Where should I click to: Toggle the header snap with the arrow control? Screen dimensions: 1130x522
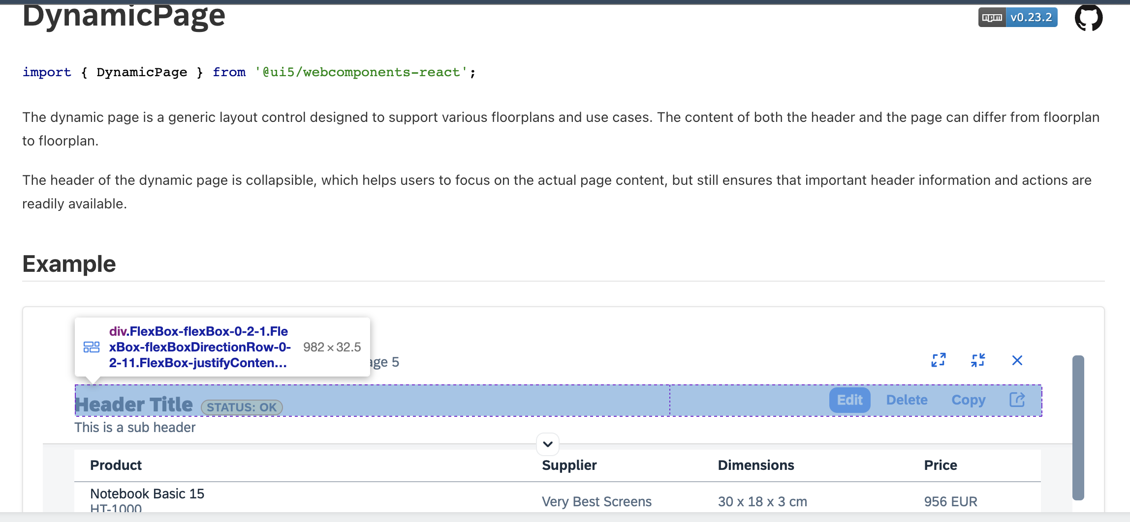click(548, 444)
